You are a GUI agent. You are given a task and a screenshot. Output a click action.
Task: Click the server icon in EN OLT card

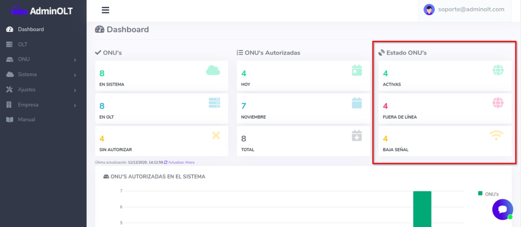tap(214, 103)
